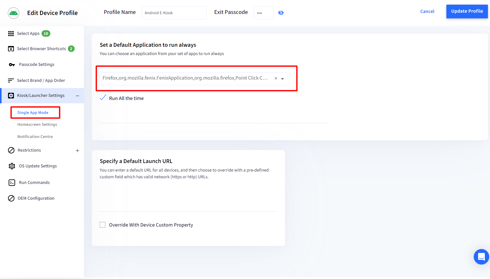Expand the Restrictions section
The image size is (490, 279).
pos(77,151)
